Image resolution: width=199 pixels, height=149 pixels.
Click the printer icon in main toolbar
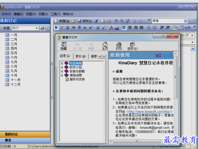(x=109, y=21)
